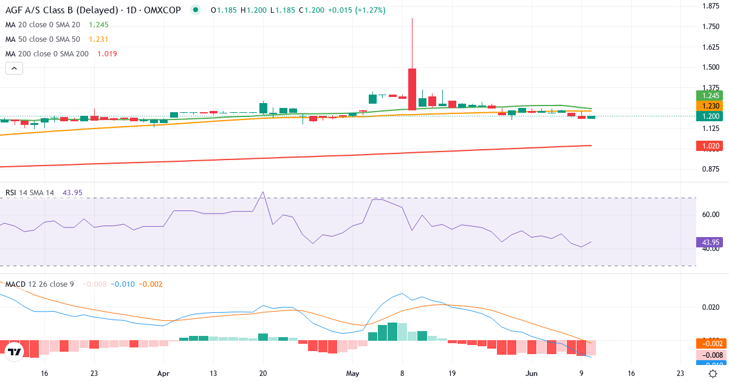Click the RSI value 43.95 in legend
729x382 pixels.
(x=72, y=193)
